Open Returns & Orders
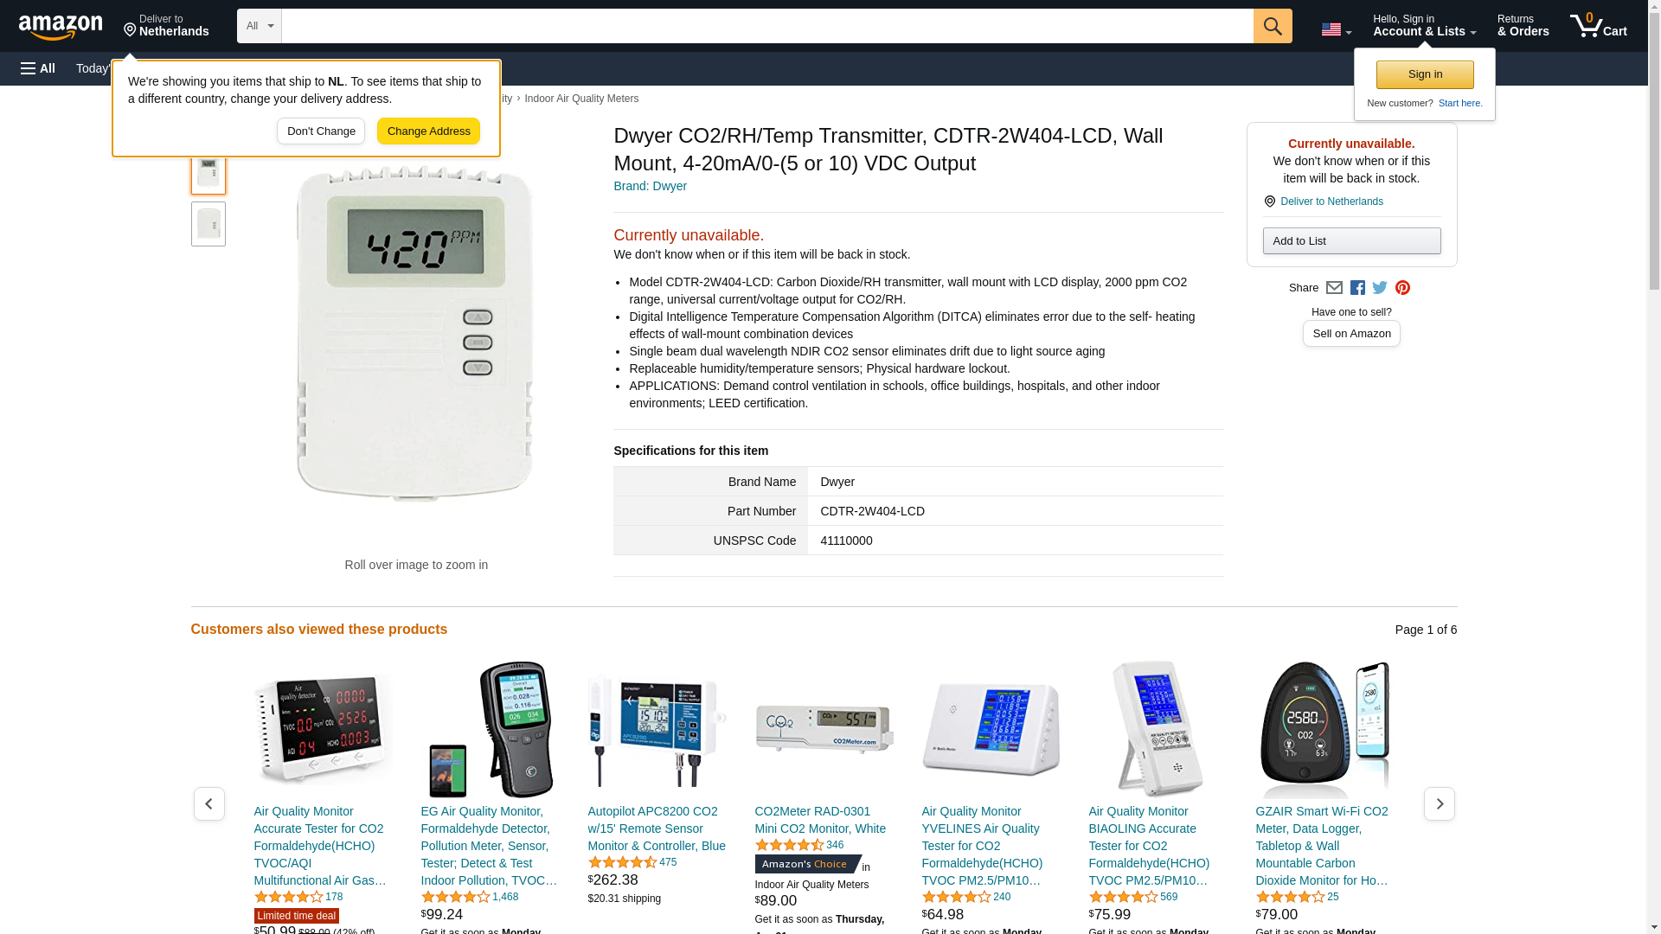The width and height of the screenshot is (1661, 934). tap(1523, 26)
